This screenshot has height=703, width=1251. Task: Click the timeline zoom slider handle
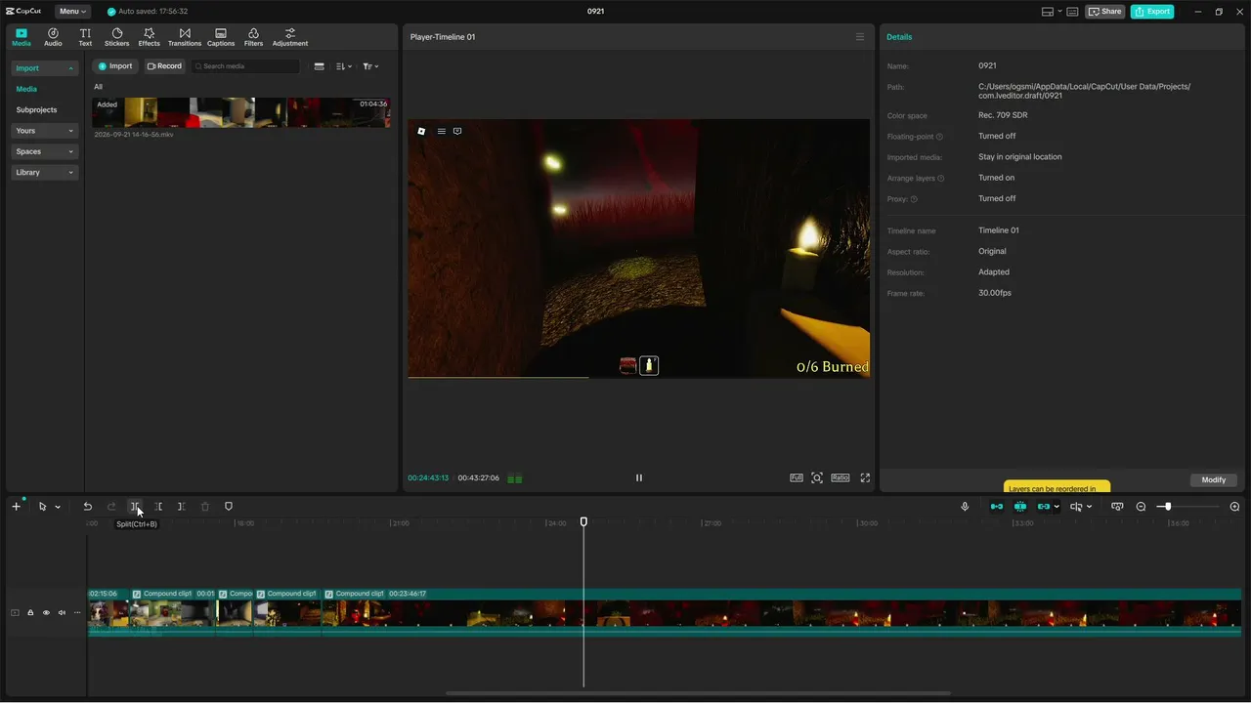pyautogui.click(x=1167, y=507)
